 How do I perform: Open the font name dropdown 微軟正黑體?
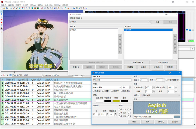click(x=107, y=88)
